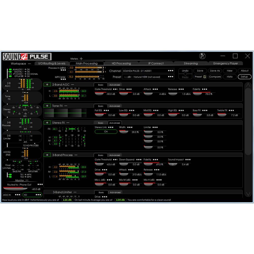This screenshot has height=254, width=254.
Task: Click dots menu beside MPX [kHz]
Action: tap(63, 79)
